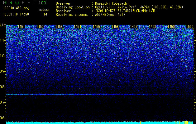Click the Ovserver field label
Screen dimensions: 196x124
coord(63,3)
